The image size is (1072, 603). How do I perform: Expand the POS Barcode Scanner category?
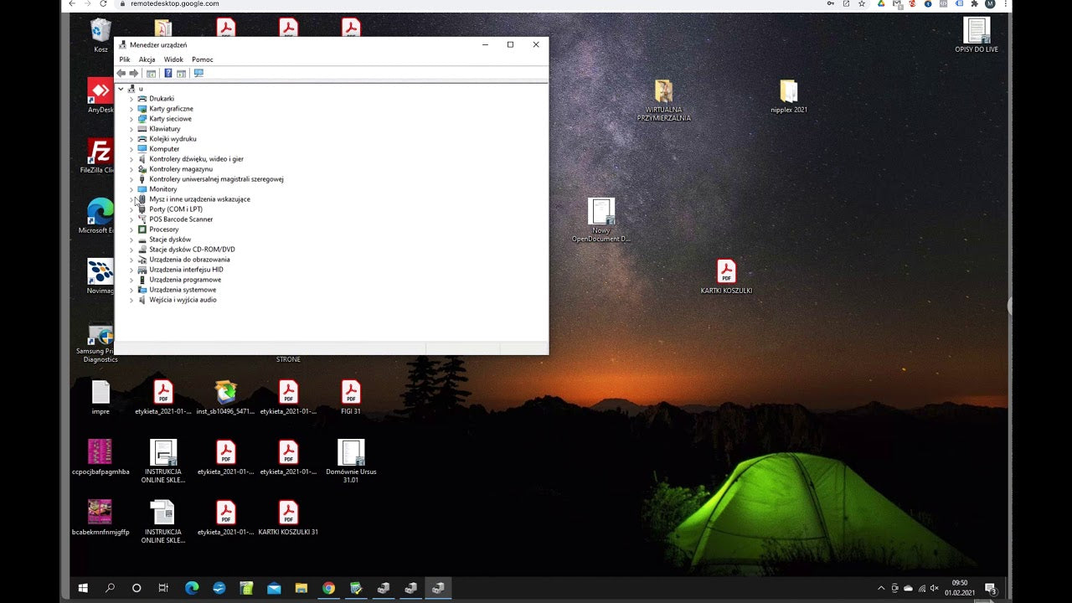coord(131,219)
